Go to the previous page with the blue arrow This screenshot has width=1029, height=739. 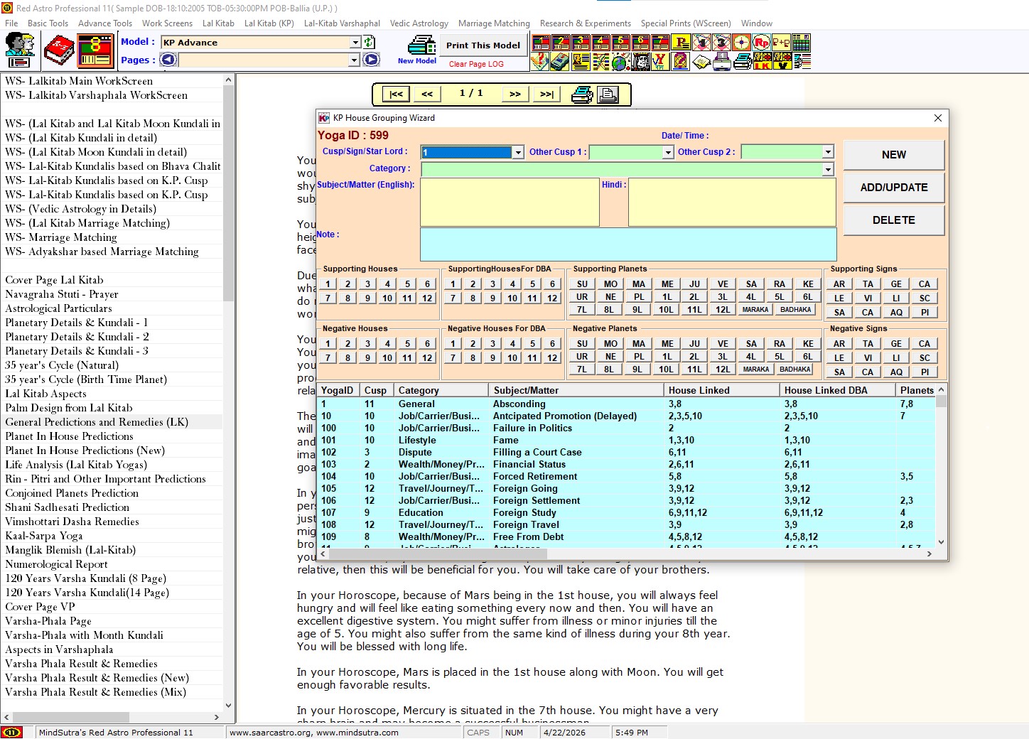tap(168, 60)
